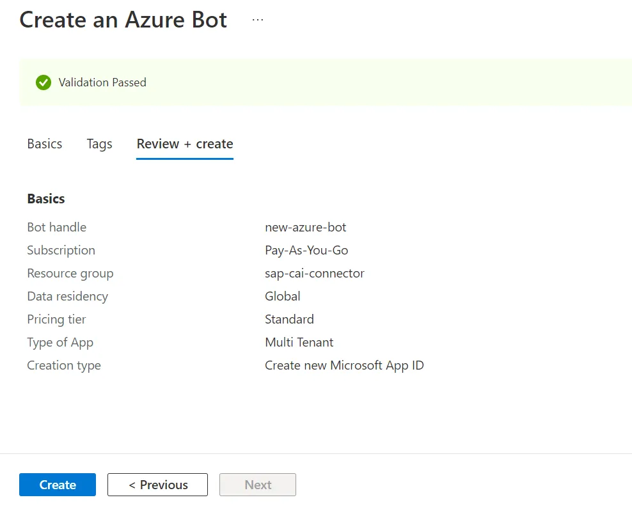Select the Review + create tab
The height and width of the screenshot is (516, 632).
(185, 144)
